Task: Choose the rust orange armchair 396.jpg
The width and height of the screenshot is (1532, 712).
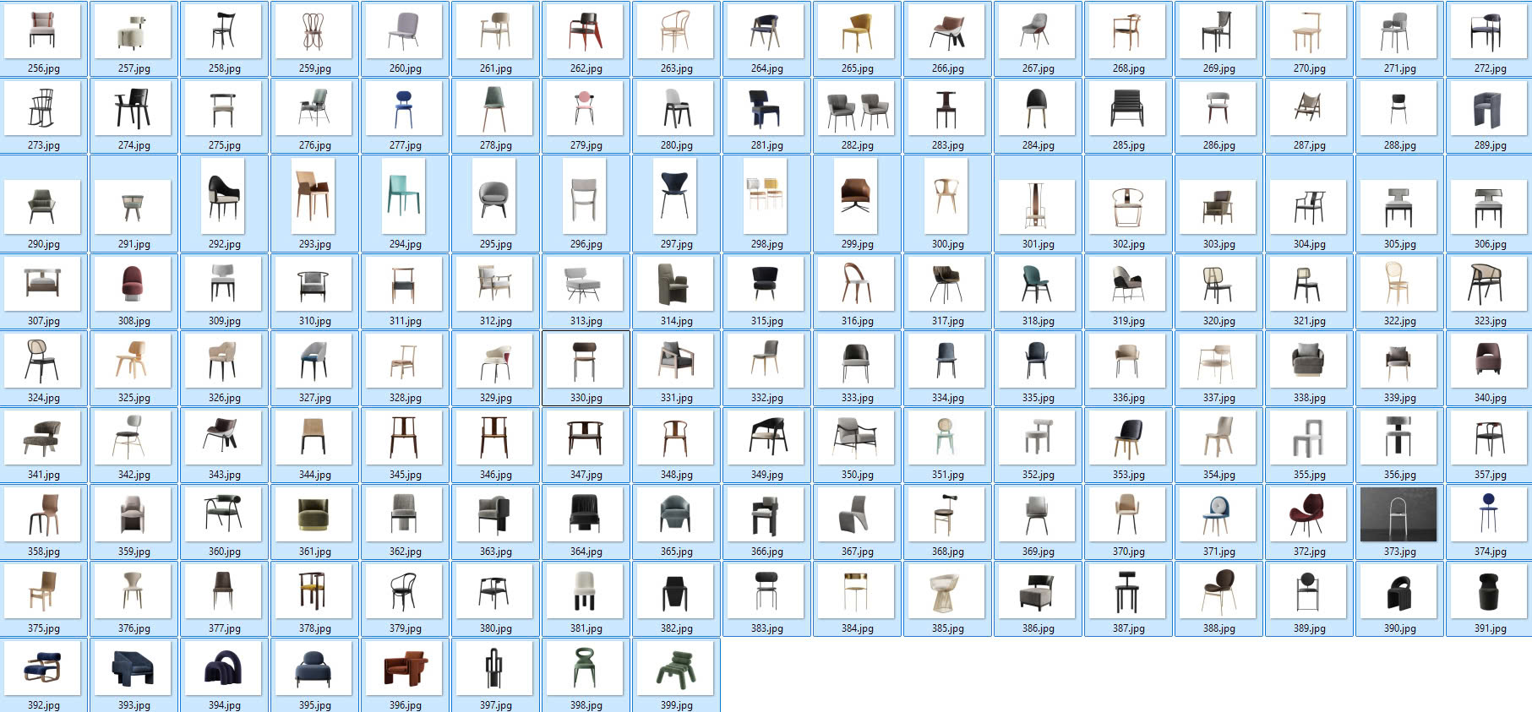Action: (x=405, y=667)
